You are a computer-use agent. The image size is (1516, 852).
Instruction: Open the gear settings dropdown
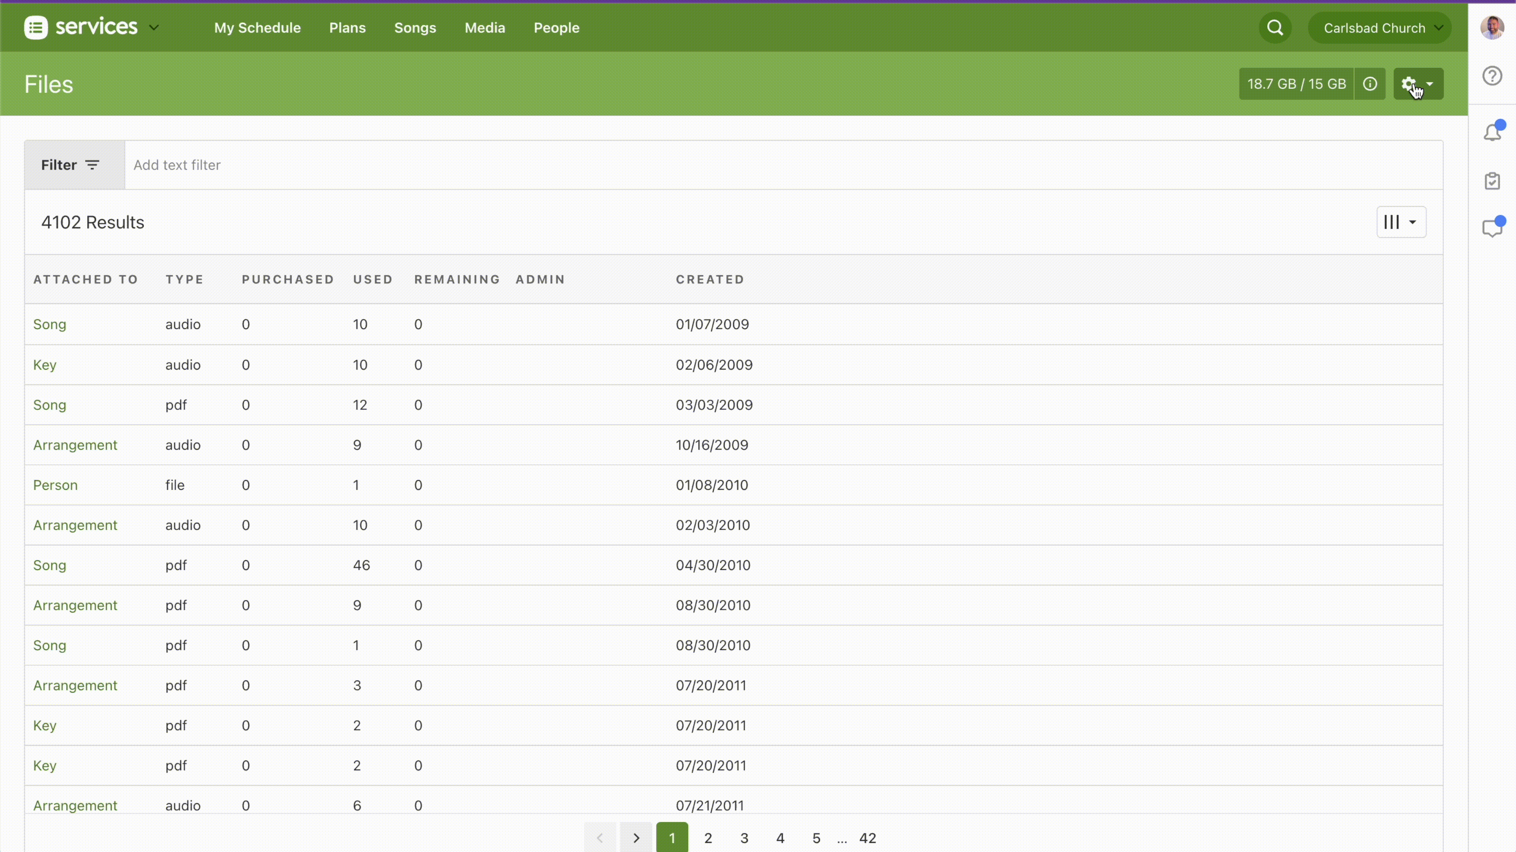click(x=1418, y=84)
